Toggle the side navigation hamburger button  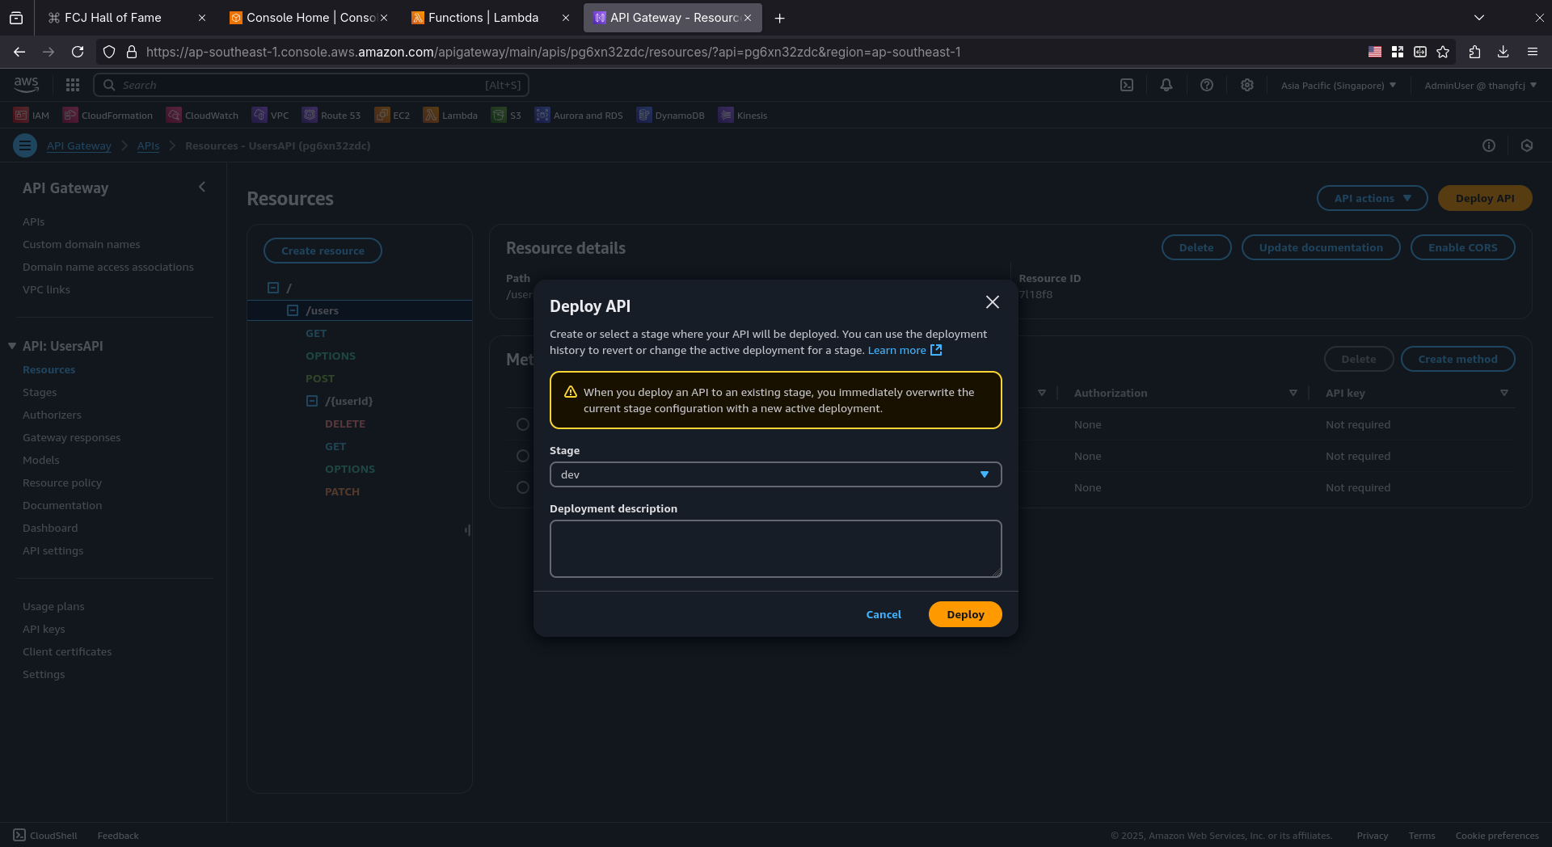click(25, 145)
